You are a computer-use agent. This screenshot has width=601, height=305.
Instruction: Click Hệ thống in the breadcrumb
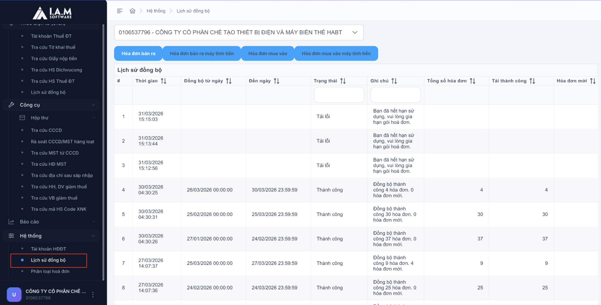coord(156,11)
